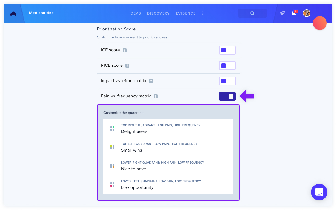
Task: Edit the Delight users quadrant name
Action: (x=134, y=131)
